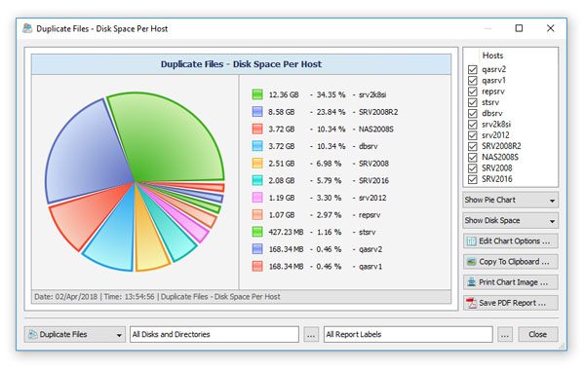Screen dimensions: 585x370
Task: Uncheck the srv2k8si host checkbox
Action: [472, 125]
